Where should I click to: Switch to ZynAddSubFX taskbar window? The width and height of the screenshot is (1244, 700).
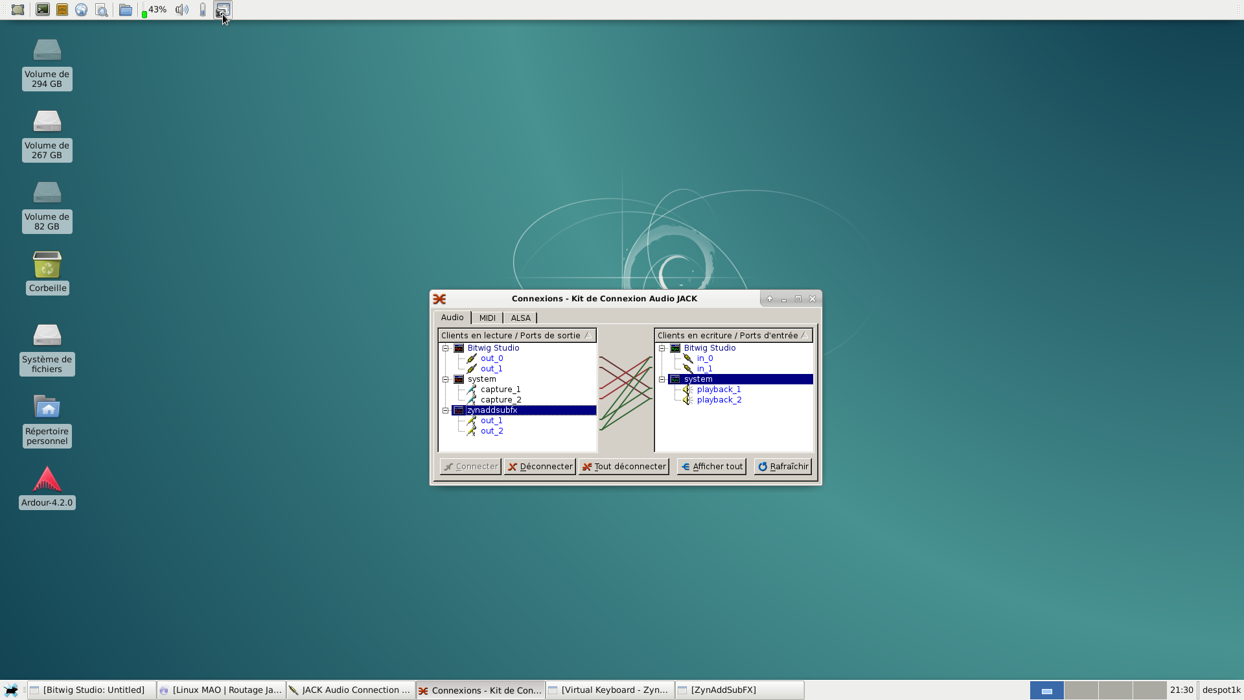(739, 690)
